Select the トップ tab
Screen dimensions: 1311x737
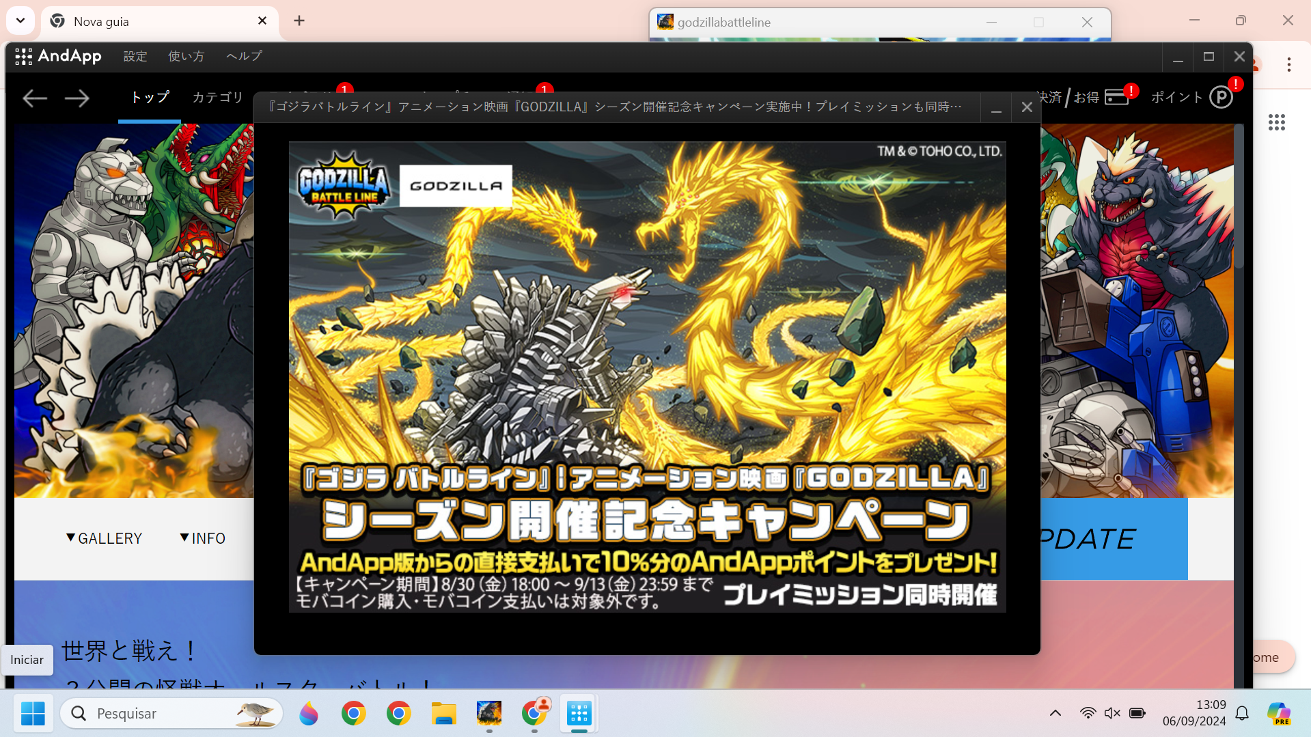pyautogui.click(x=150, y=97)
